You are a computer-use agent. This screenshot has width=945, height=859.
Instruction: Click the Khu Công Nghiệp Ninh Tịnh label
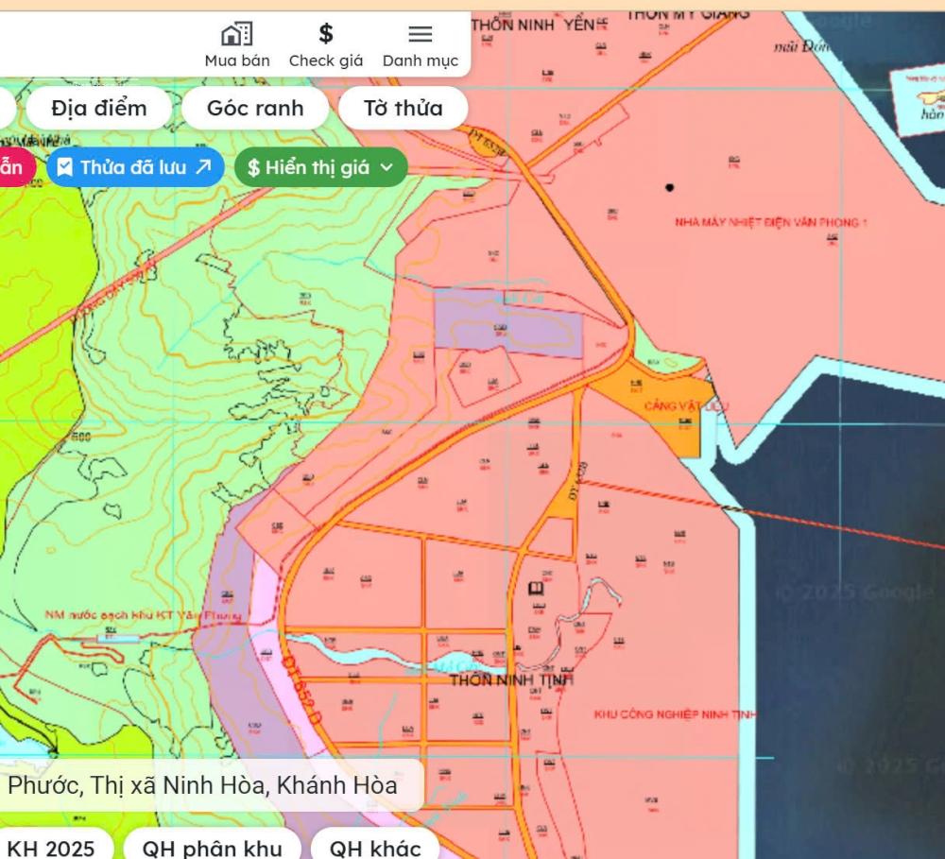point(675,714)
